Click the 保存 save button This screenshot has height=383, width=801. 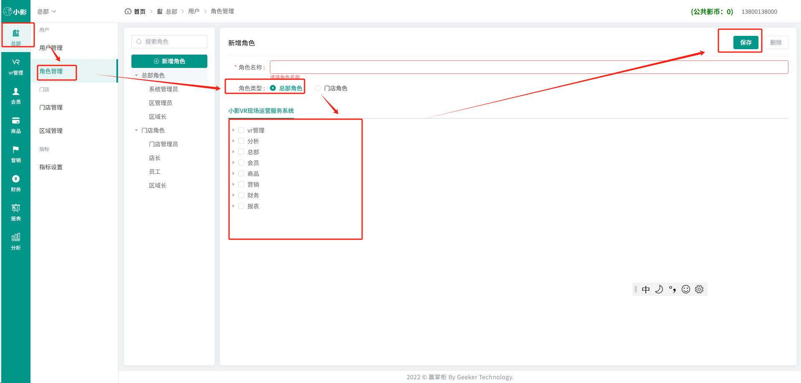[x=746, y=43]
